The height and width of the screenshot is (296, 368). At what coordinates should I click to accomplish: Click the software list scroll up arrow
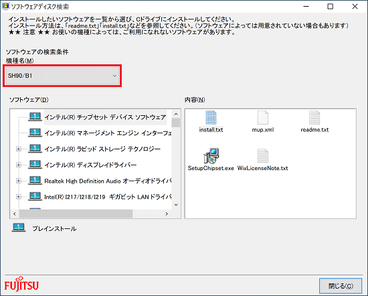(176, 114)
